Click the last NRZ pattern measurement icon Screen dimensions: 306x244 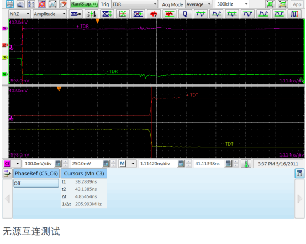(x=294, y=14)
